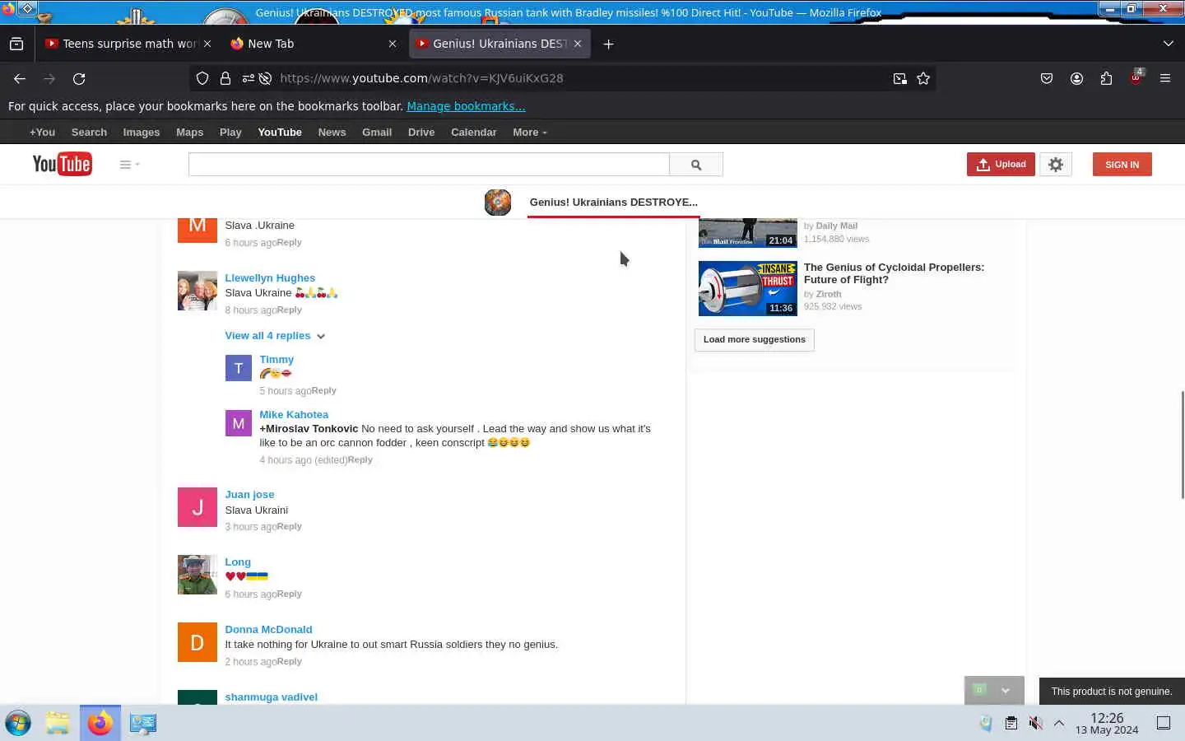
Task: Open Cycloidal Propellers video thumbnail
Action: pos(747,288)
